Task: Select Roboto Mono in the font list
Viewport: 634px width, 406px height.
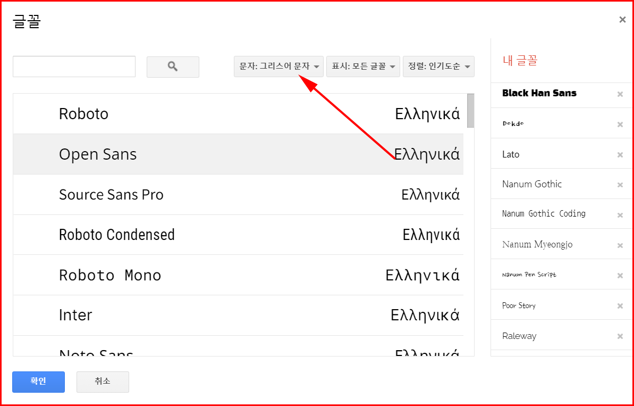Action: [x=238, y=275]
